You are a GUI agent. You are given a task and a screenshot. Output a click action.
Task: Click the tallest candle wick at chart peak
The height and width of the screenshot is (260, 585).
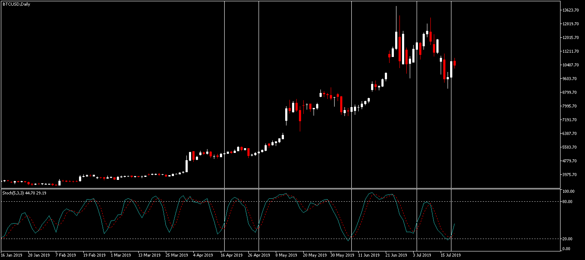pos(396,17)
